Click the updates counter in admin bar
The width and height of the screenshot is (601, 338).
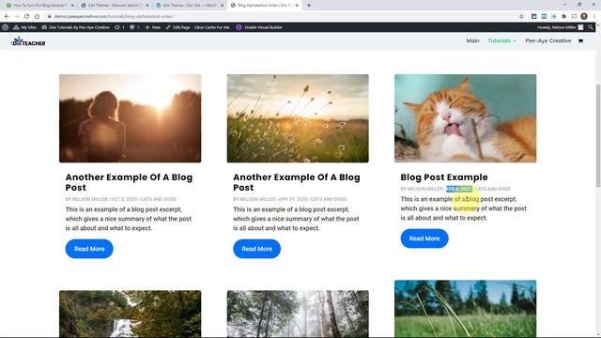(119, 27)
